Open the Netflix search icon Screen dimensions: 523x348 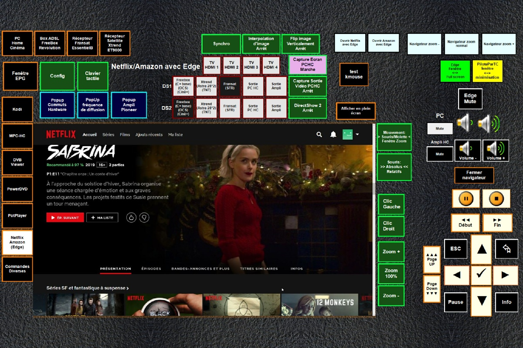[319, 135]
